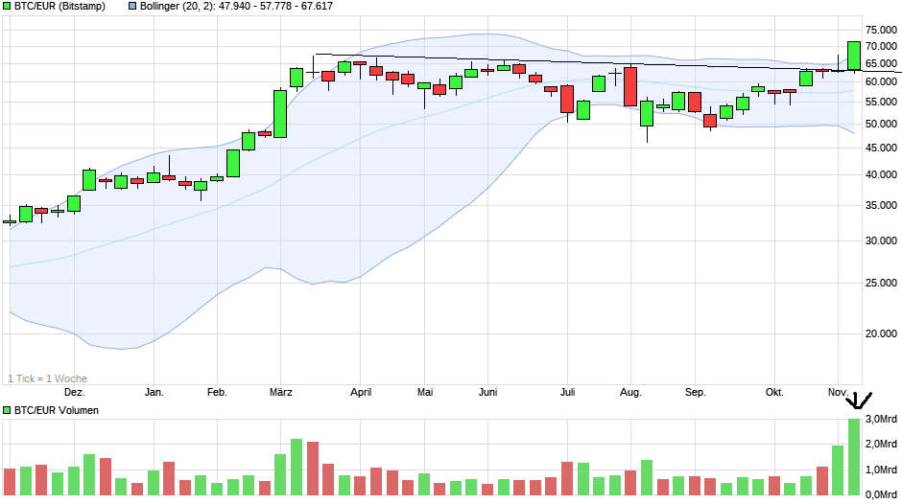Click the large green March candle rising to 58.000
The height and width of the screenshot is (504, 902).
[x=280, y=114]
